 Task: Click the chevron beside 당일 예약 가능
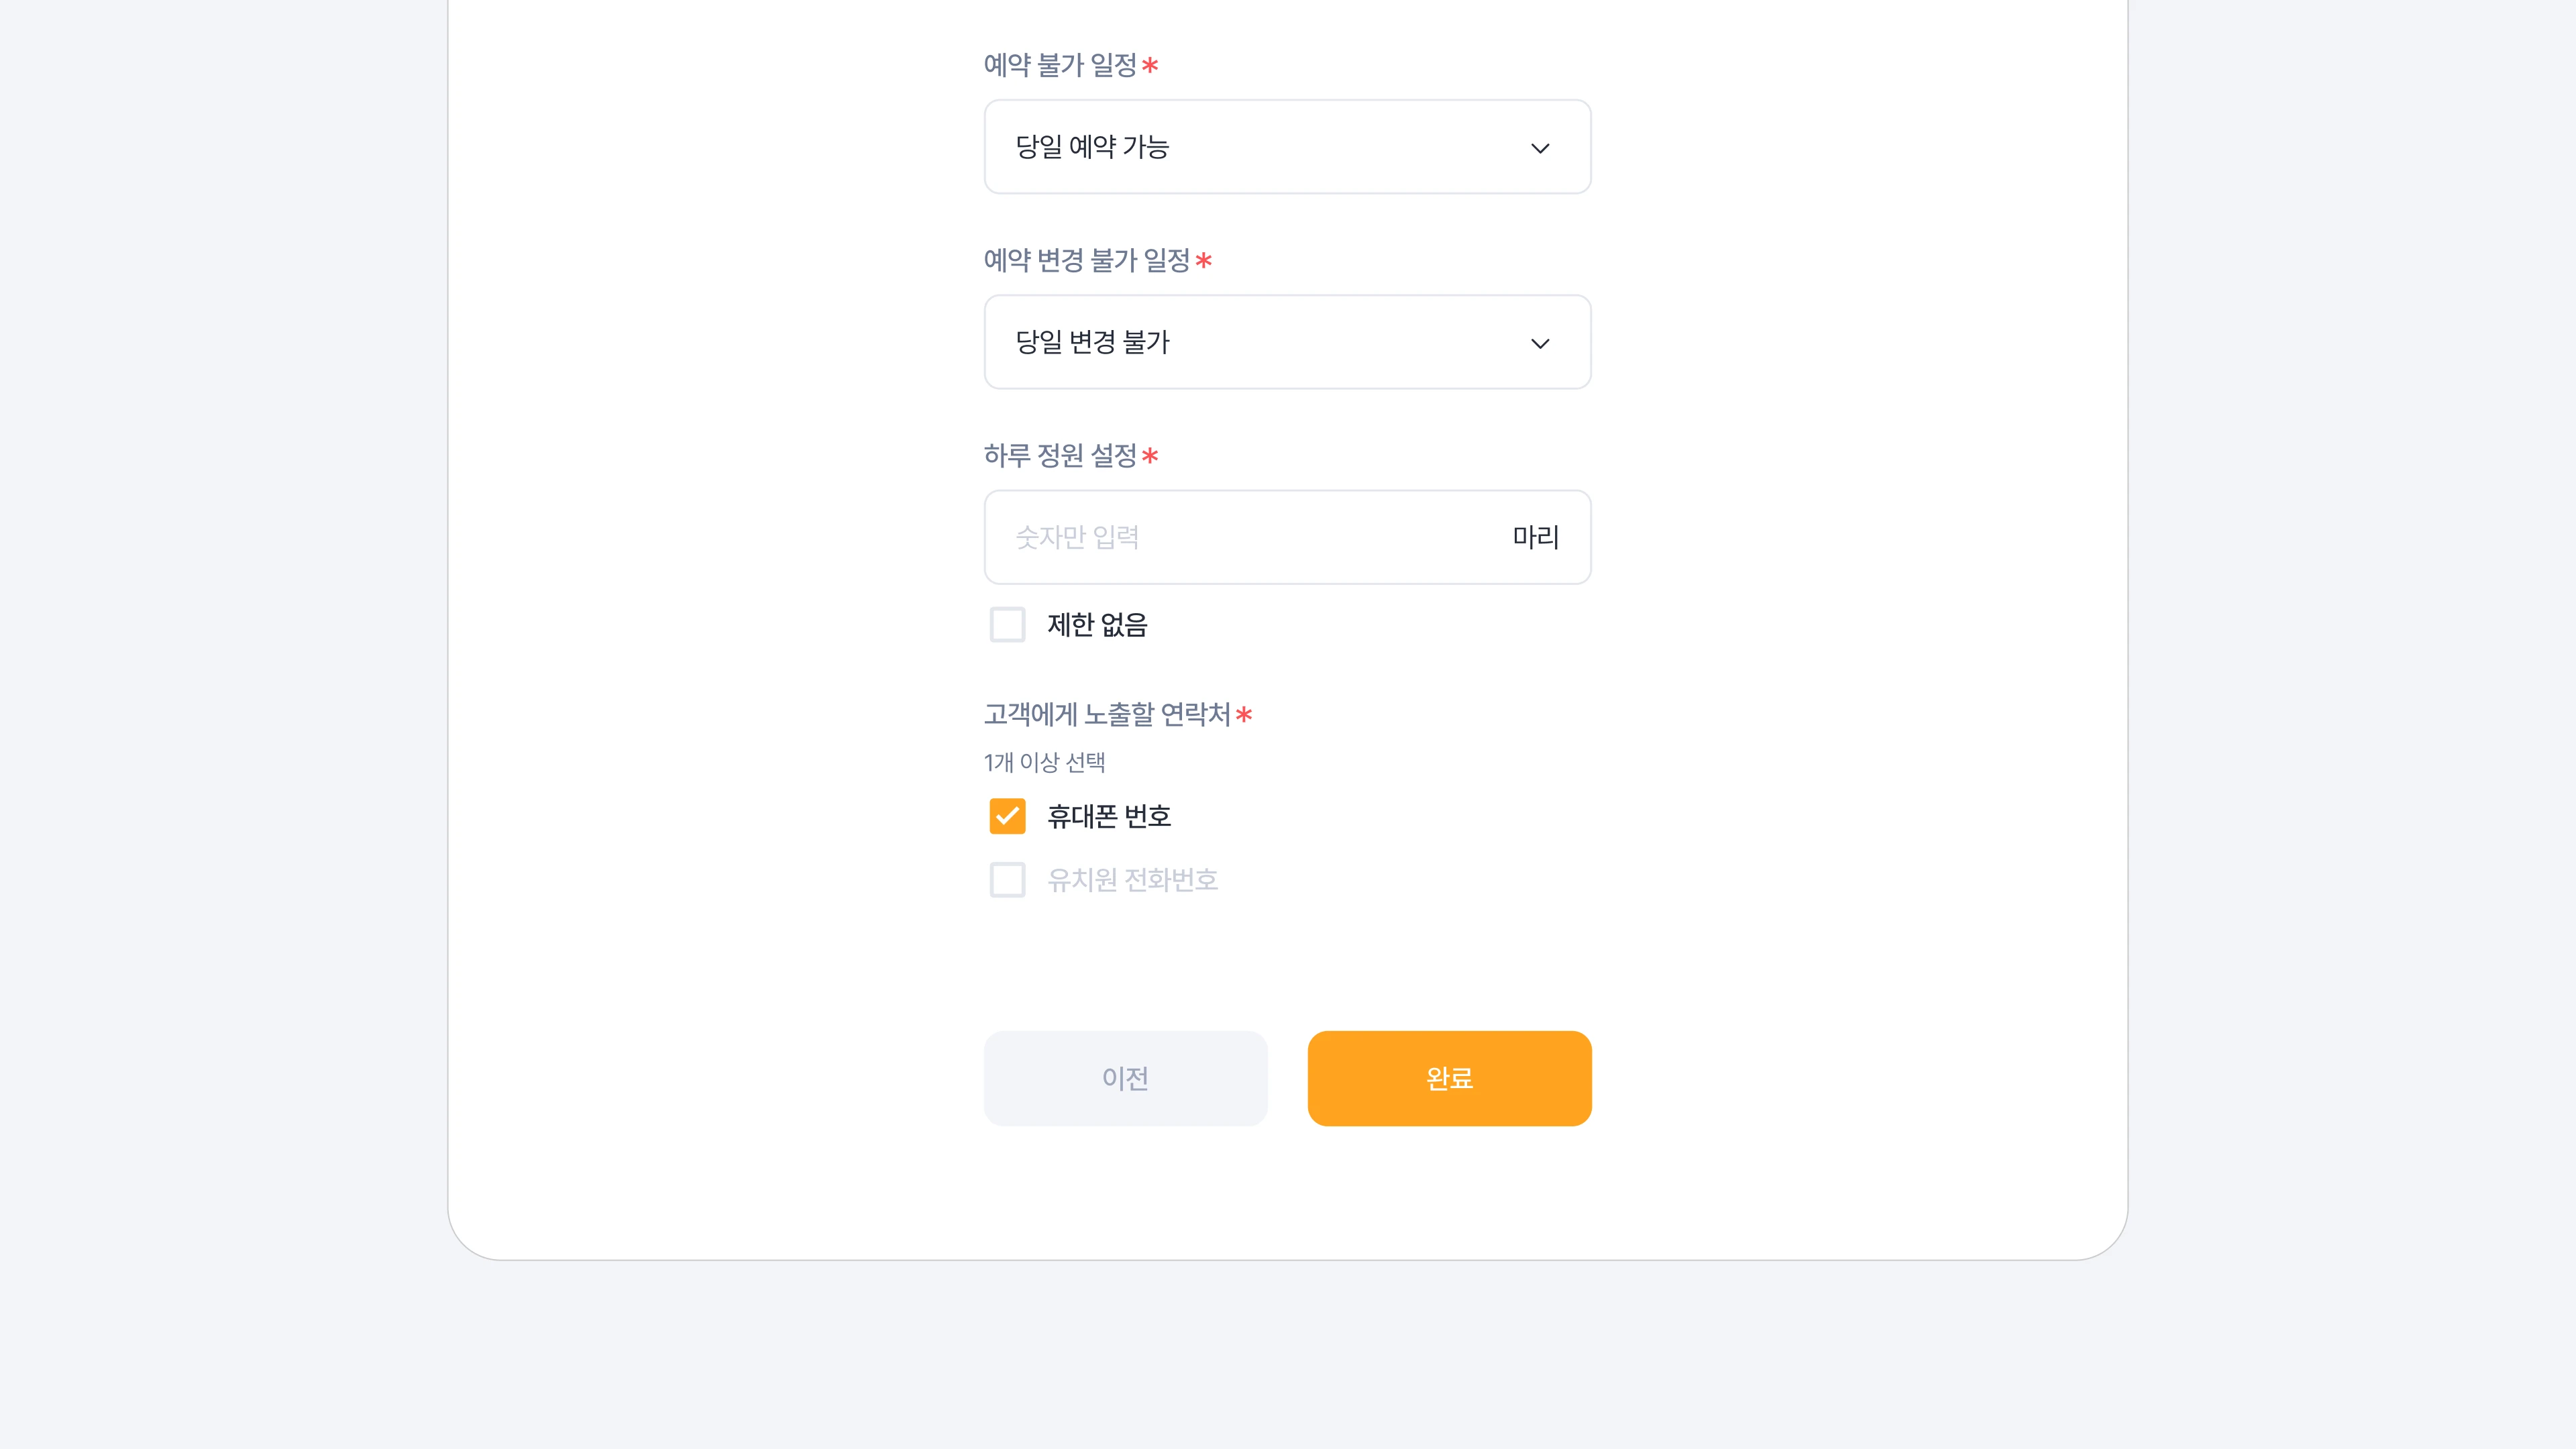pyautogui.click(x=1540, y=148)
